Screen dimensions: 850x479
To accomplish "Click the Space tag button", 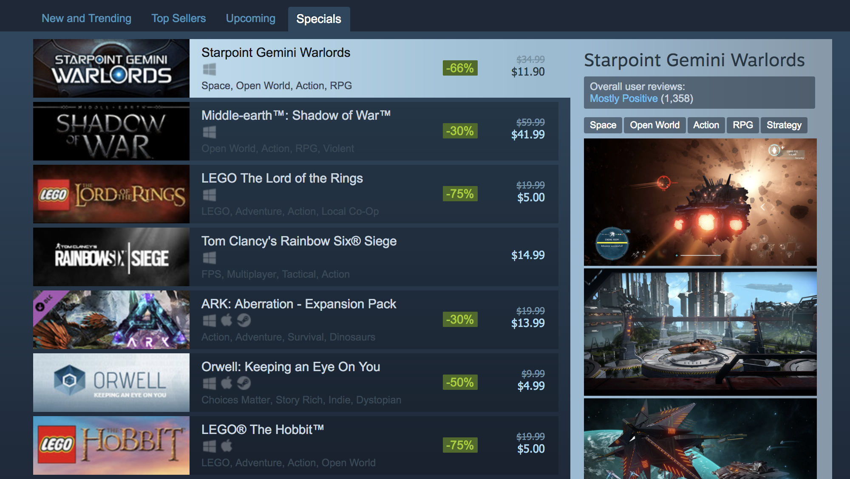I will pos(603,125).
